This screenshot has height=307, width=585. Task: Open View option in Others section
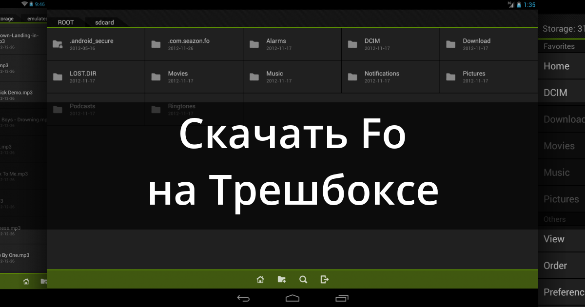coord(562,239)
